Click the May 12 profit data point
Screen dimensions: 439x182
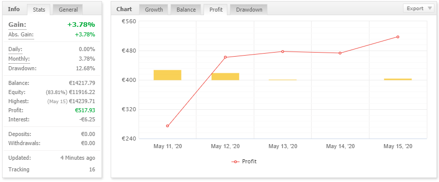(225, 57)
